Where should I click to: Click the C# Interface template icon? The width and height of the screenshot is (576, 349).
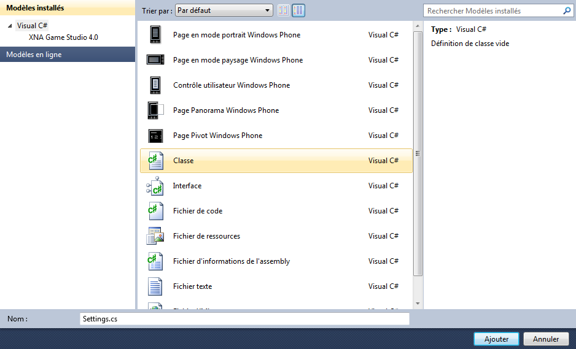[x=155, y=186]
